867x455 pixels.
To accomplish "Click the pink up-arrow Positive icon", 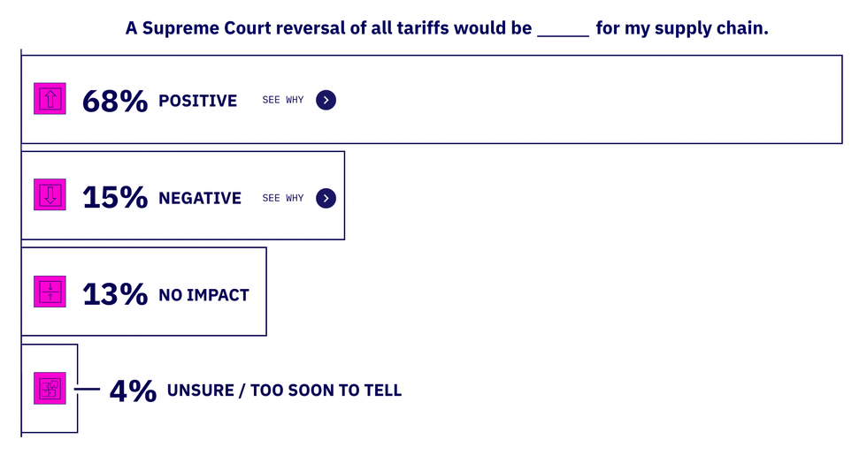I will 50,99.
